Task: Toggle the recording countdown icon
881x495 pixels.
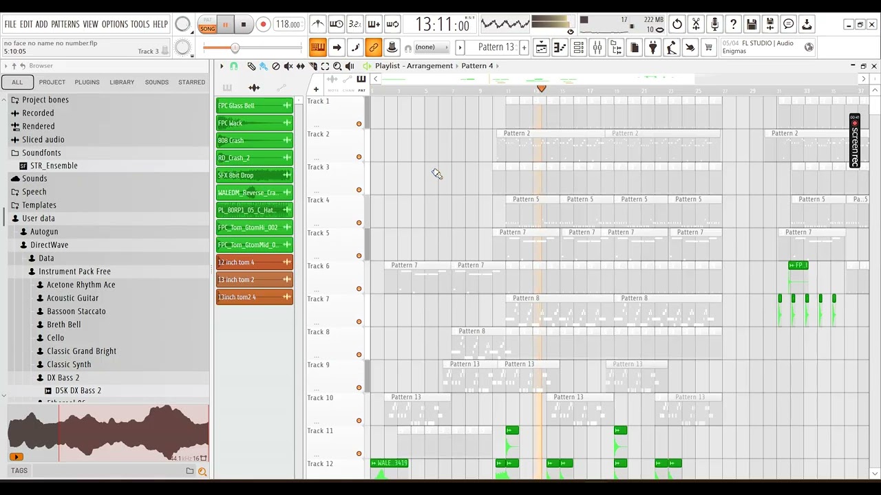Action: 354,24
